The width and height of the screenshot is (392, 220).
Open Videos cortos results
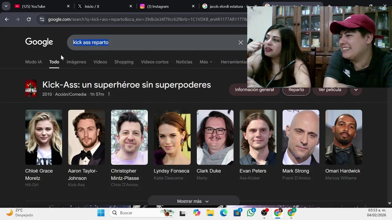[x=155, y=62]
